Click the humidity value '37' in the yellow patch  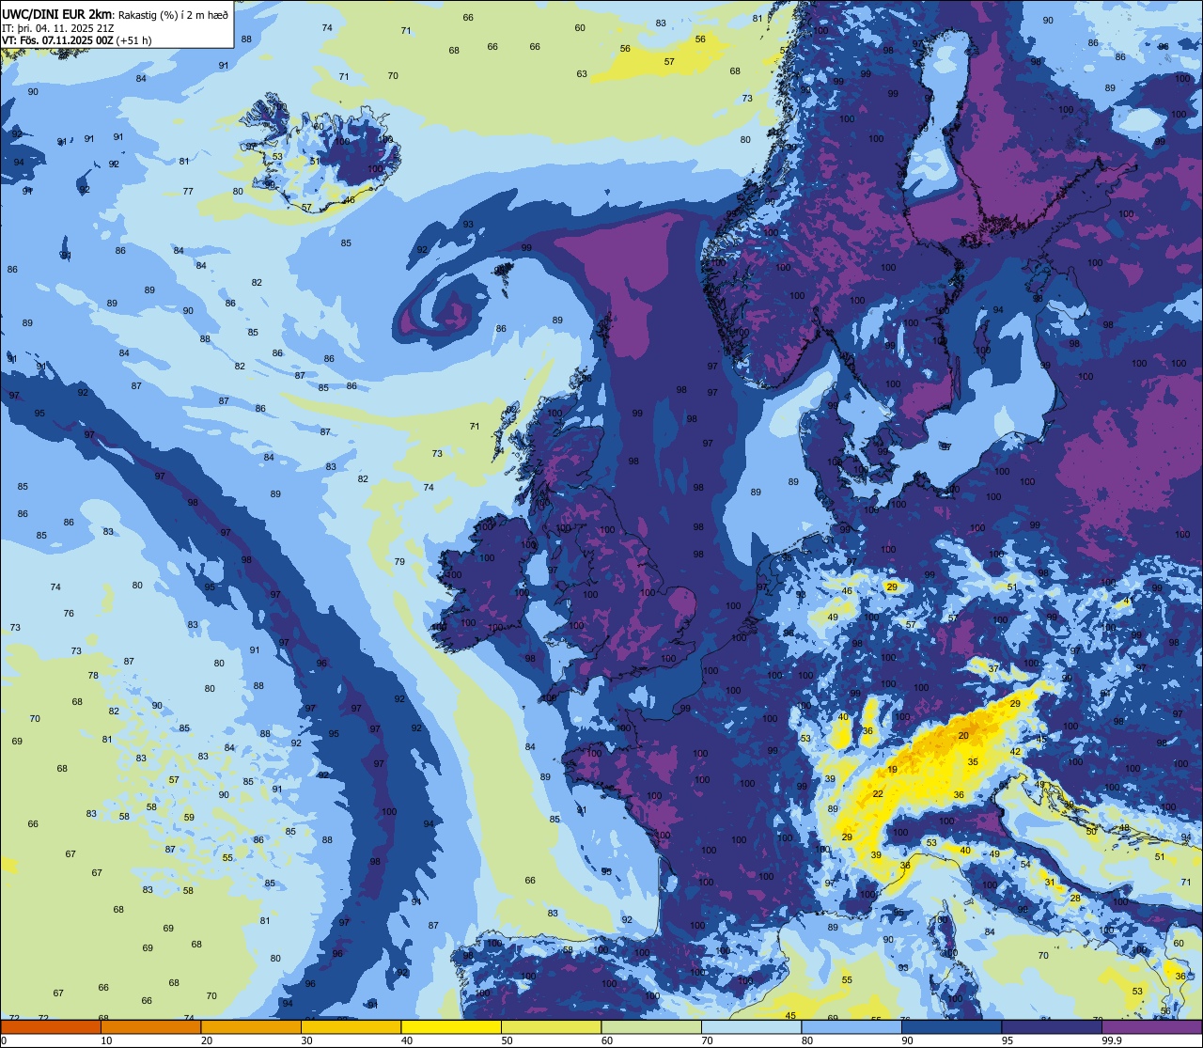click(x=993, y=668)
